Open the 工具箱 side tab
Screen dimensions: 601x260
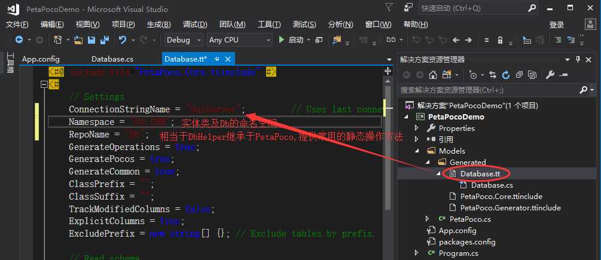click(10, 63)
